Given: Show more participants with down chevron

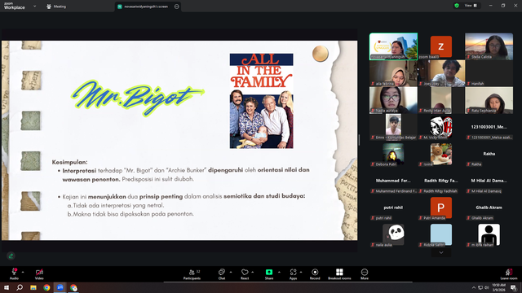Looking at the screenshot, I should [x=441, y=253].
